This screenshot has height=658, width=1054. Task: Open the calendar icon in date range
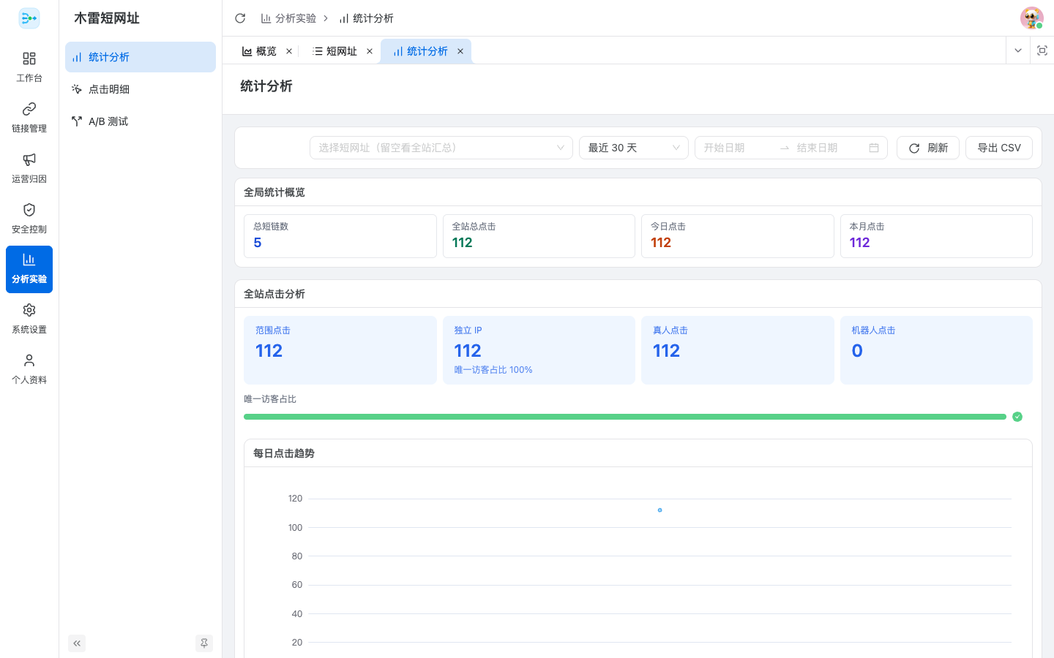(x=874, y=148)
